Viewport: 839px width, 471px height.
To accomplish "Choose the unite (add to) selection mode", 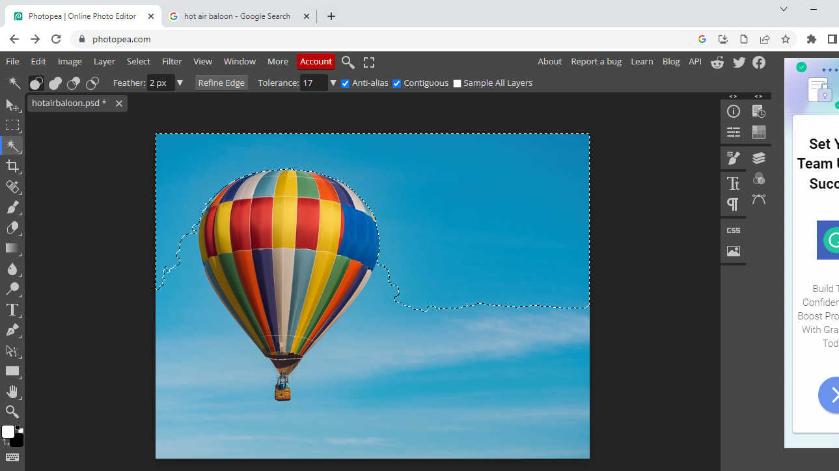I will pyautogui.click(x=55, y=83).
